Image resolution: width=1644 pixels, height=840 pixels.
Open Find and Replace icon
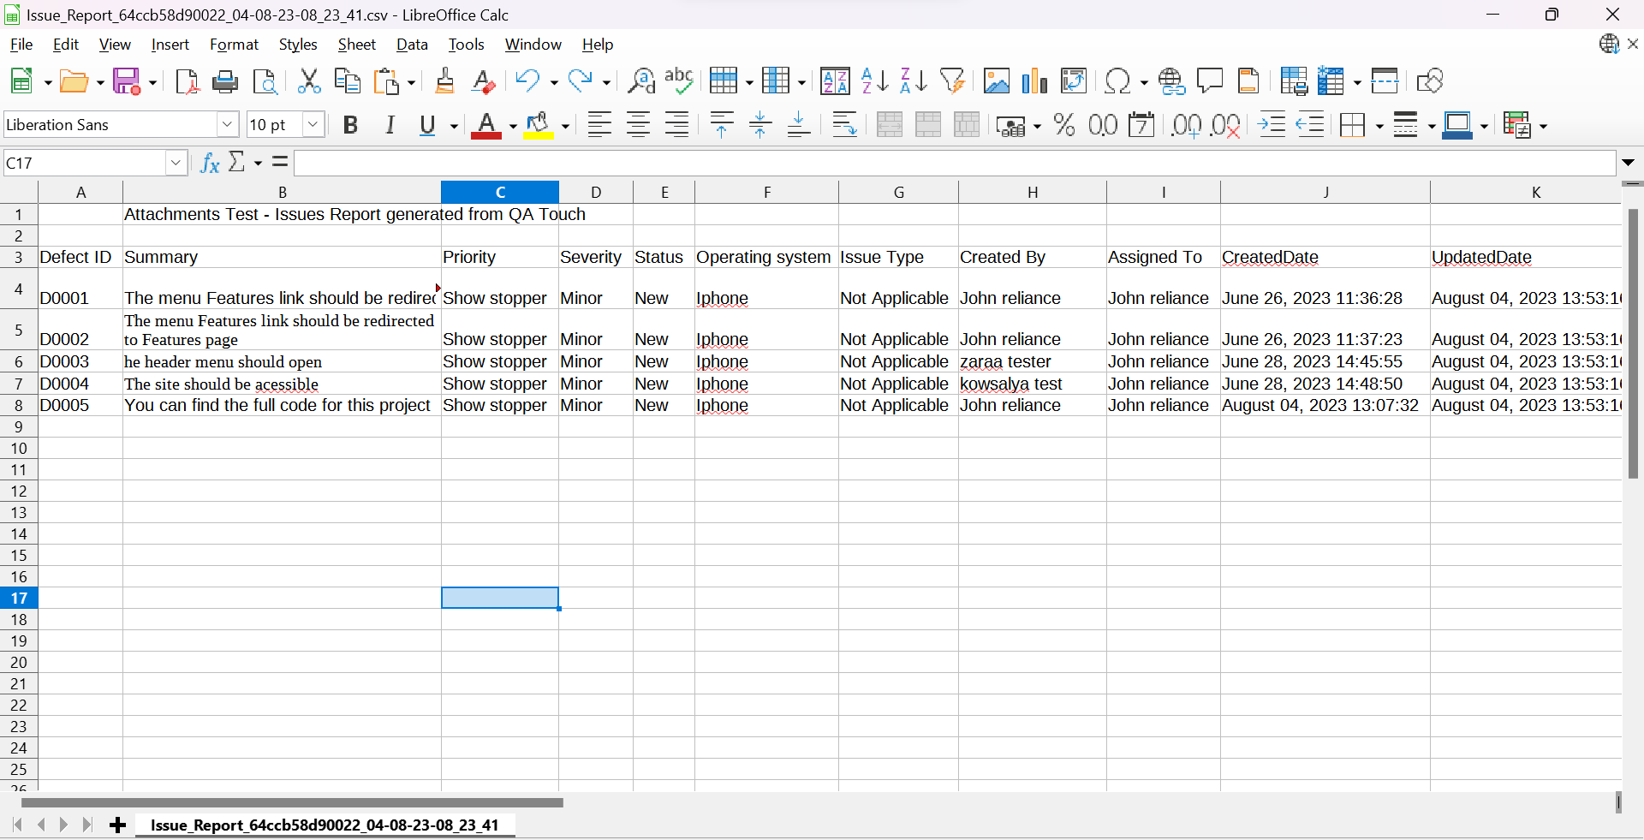tap(640, 81)
